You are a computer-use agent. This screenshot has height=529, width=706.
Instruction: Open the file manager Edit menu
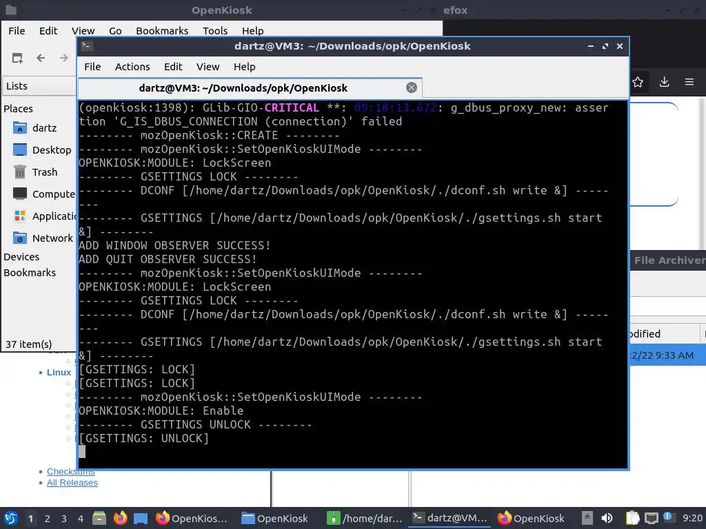pos(48,30)
